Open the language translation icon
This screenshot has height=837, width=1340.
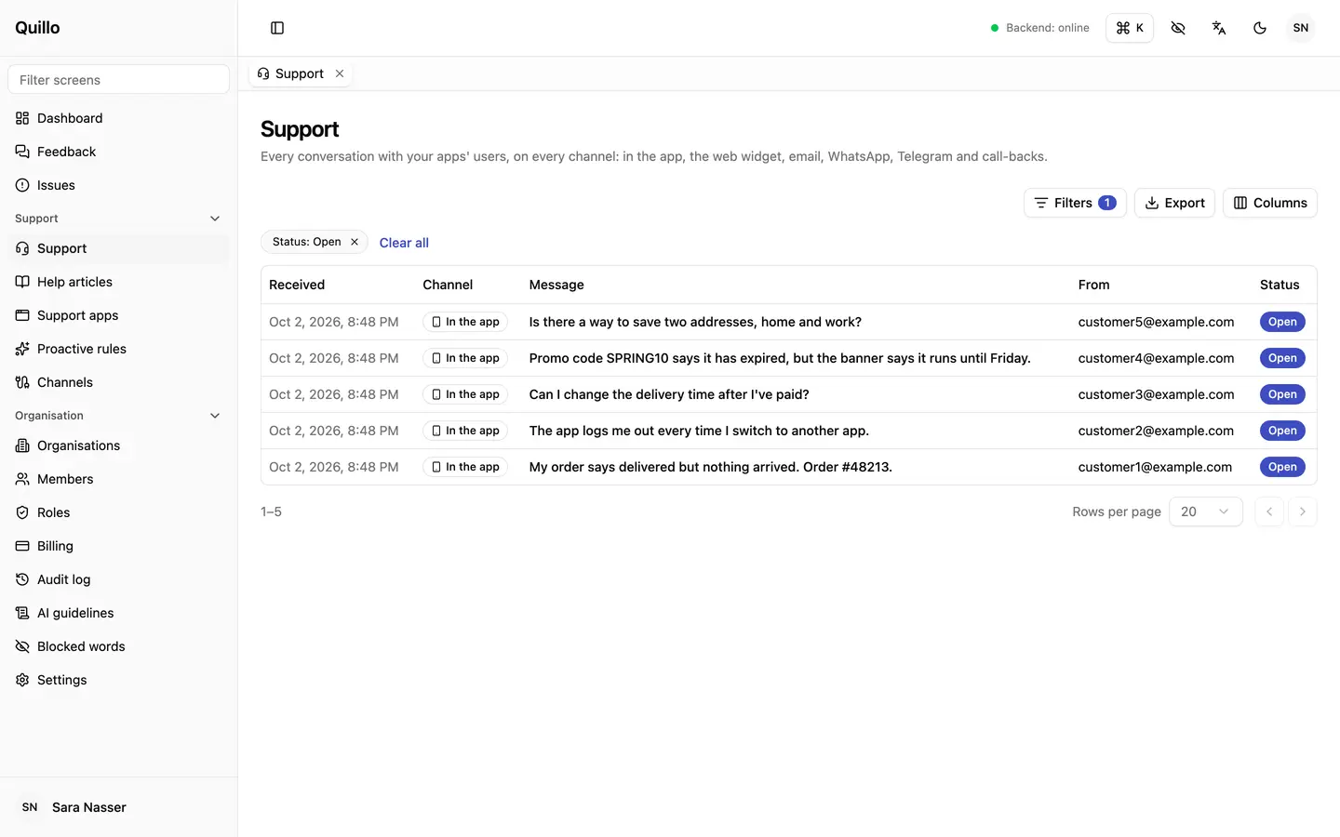click(x=1219, y=28)
